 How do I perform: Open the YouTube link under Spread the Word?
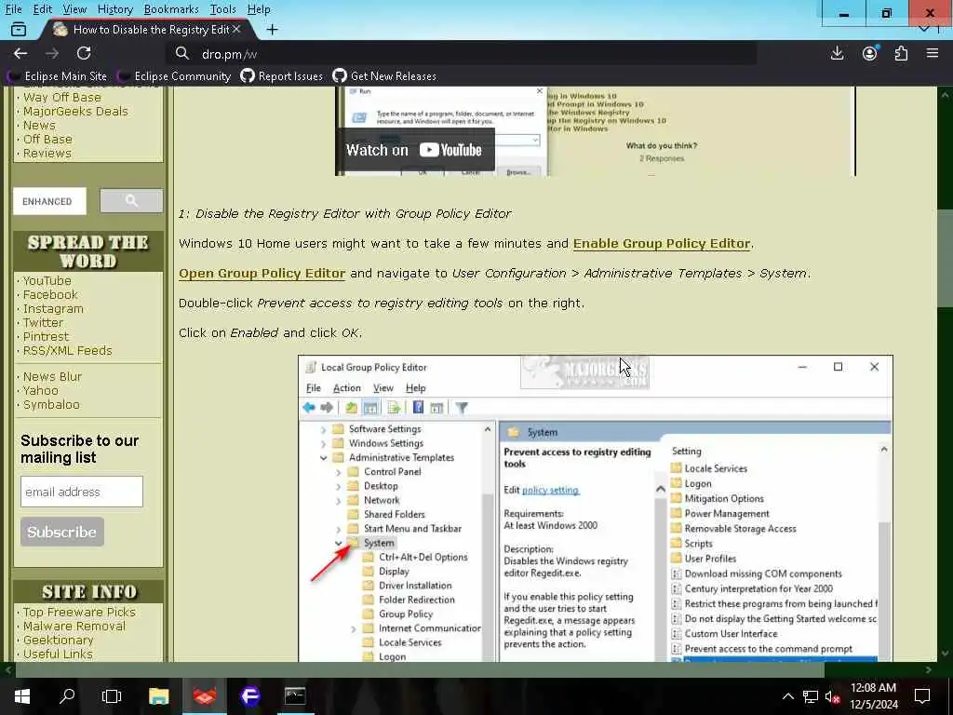tap(47, 281)
